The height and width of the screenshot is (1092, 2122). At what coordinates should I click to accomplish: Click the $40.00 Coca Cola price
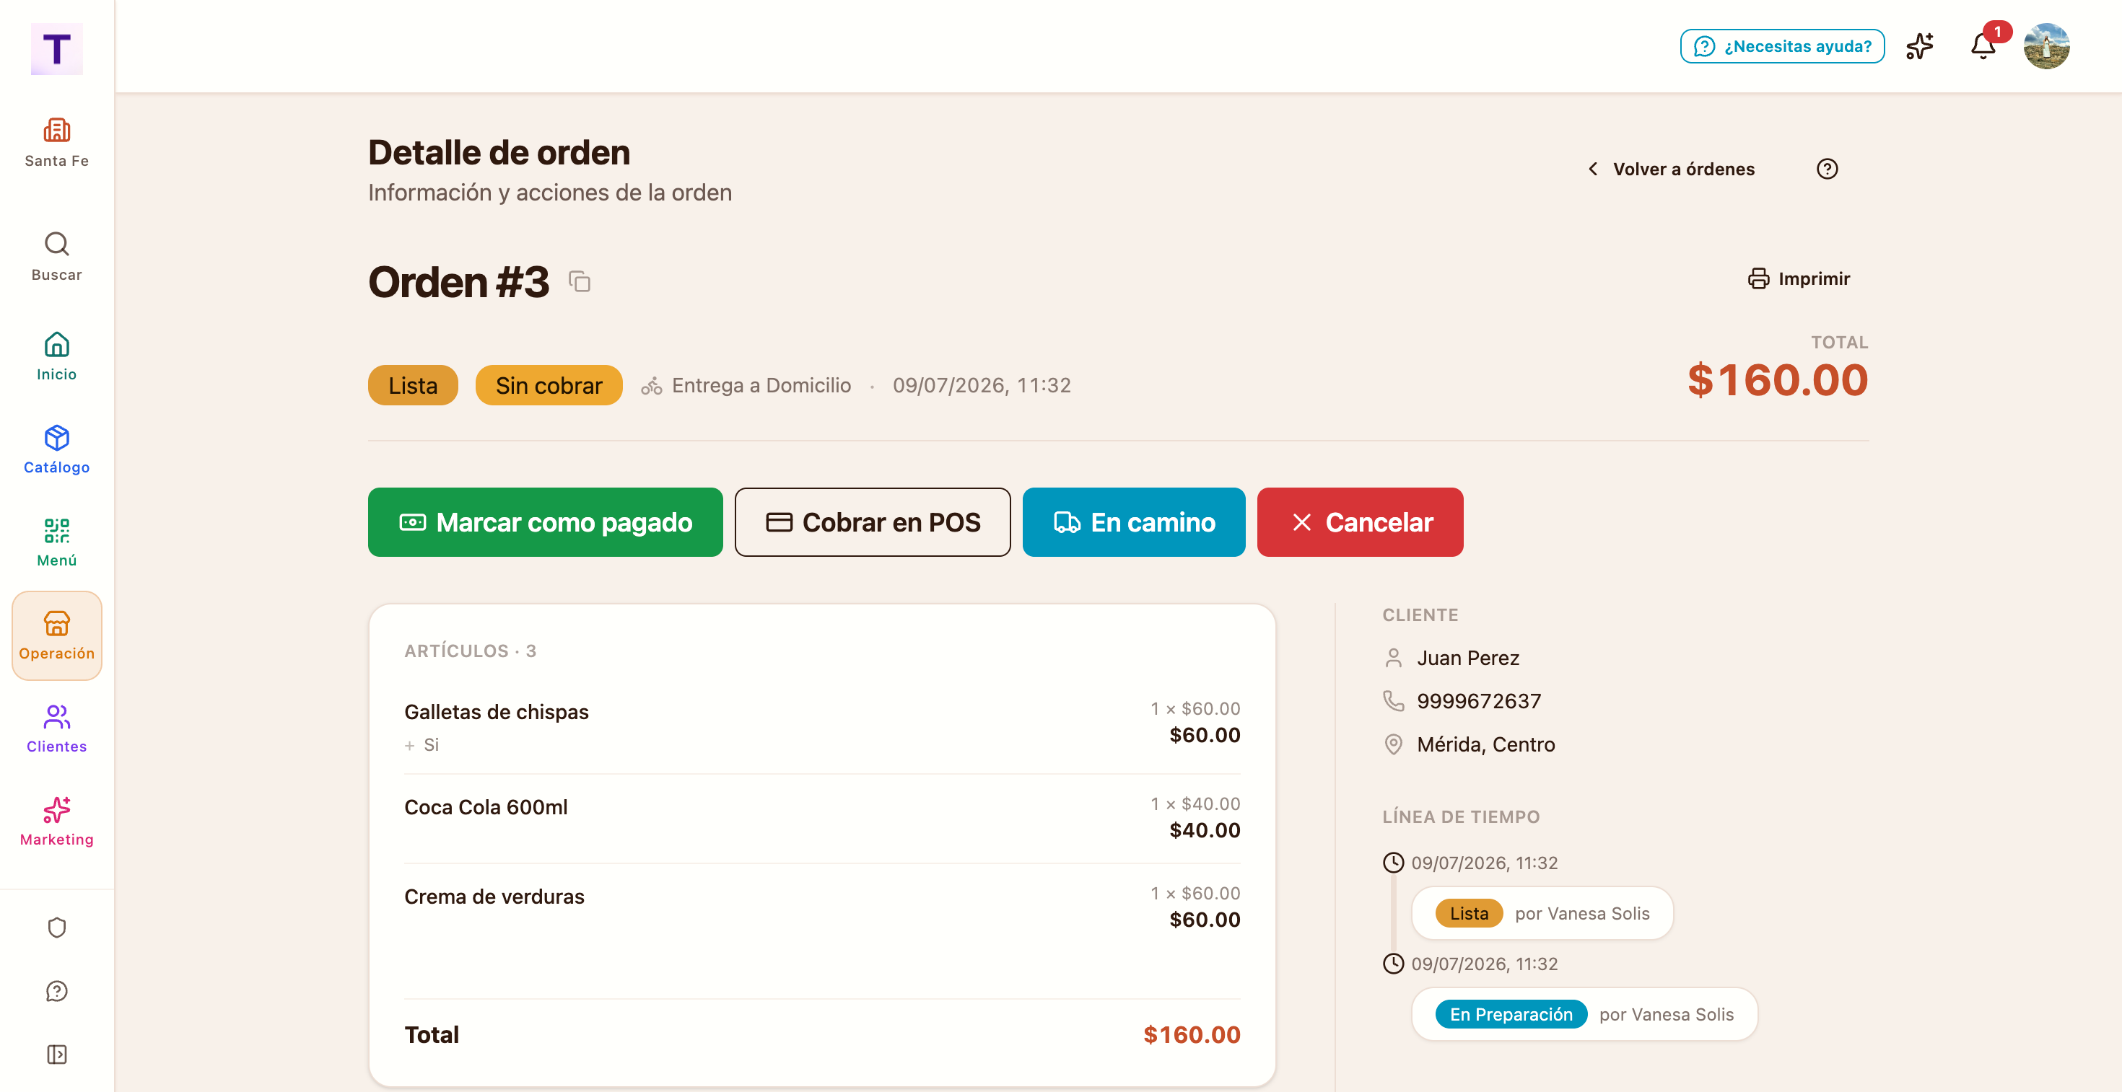click(1205, 830)
